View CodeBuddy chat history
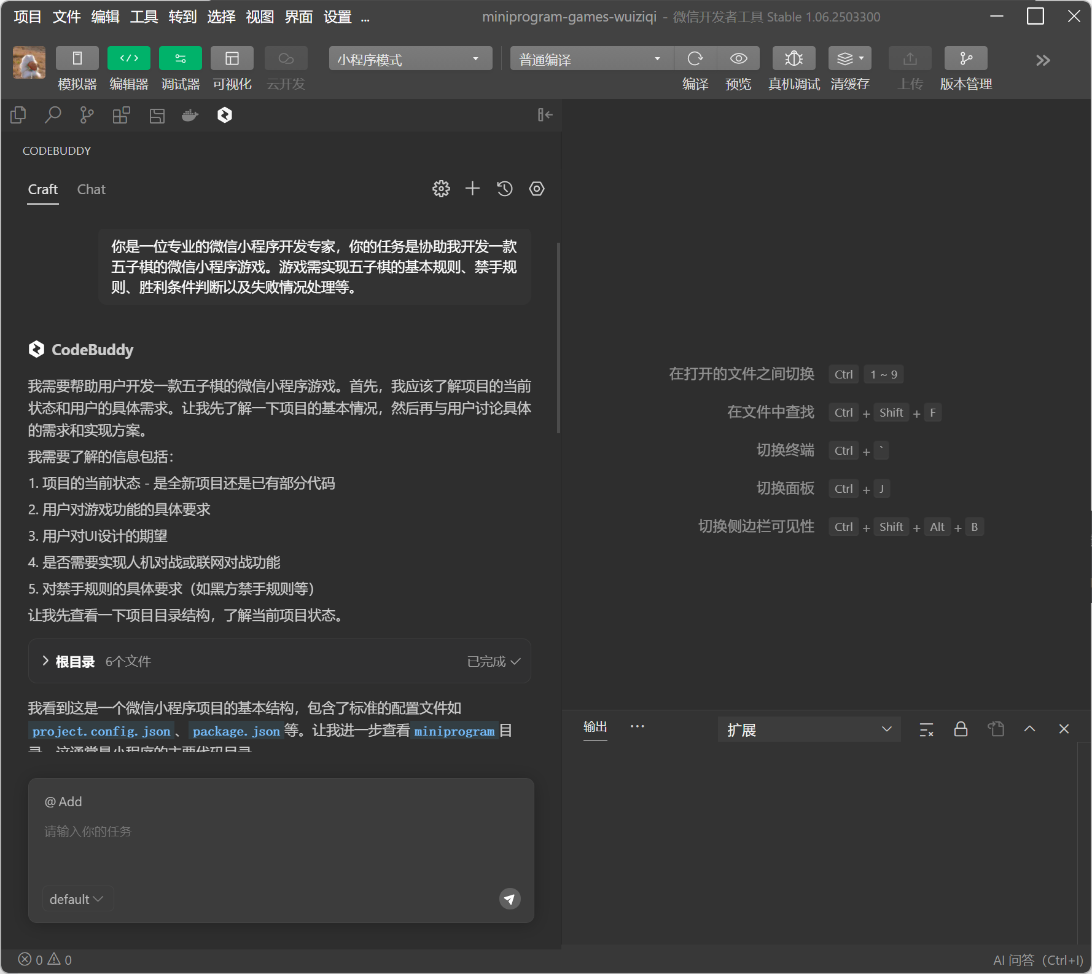Screen dimensions: 1092x974 [505, 189]
